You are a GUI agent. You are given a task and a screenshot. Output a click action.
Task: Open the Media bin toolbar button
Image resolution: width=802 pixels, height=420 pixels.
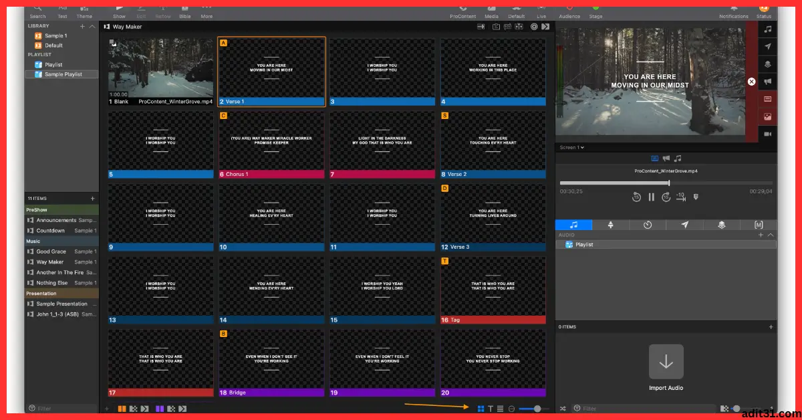(491, 11)
